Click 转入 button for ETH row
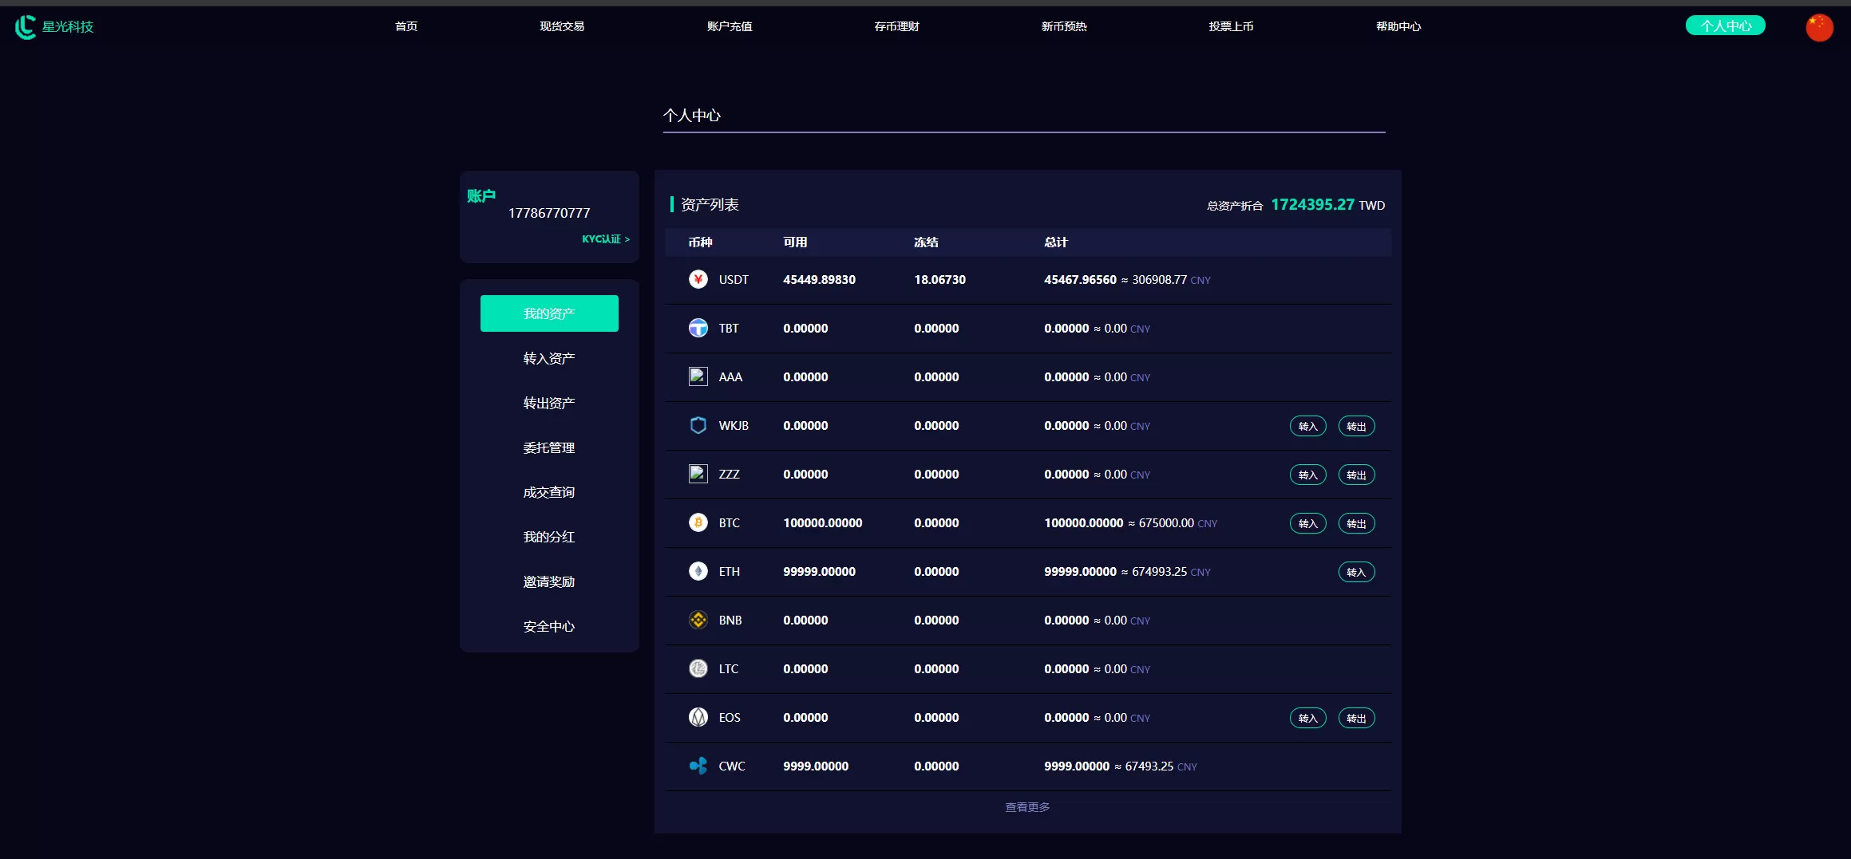Image resolution: width=1851 pixels, height=859 pixels. pos(1356,572)
